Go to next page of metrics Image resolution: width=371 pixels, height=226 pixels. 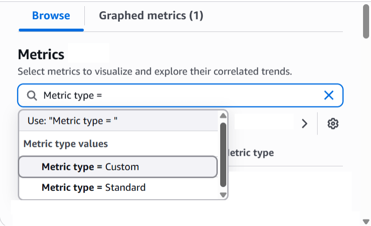pos(304,124)
